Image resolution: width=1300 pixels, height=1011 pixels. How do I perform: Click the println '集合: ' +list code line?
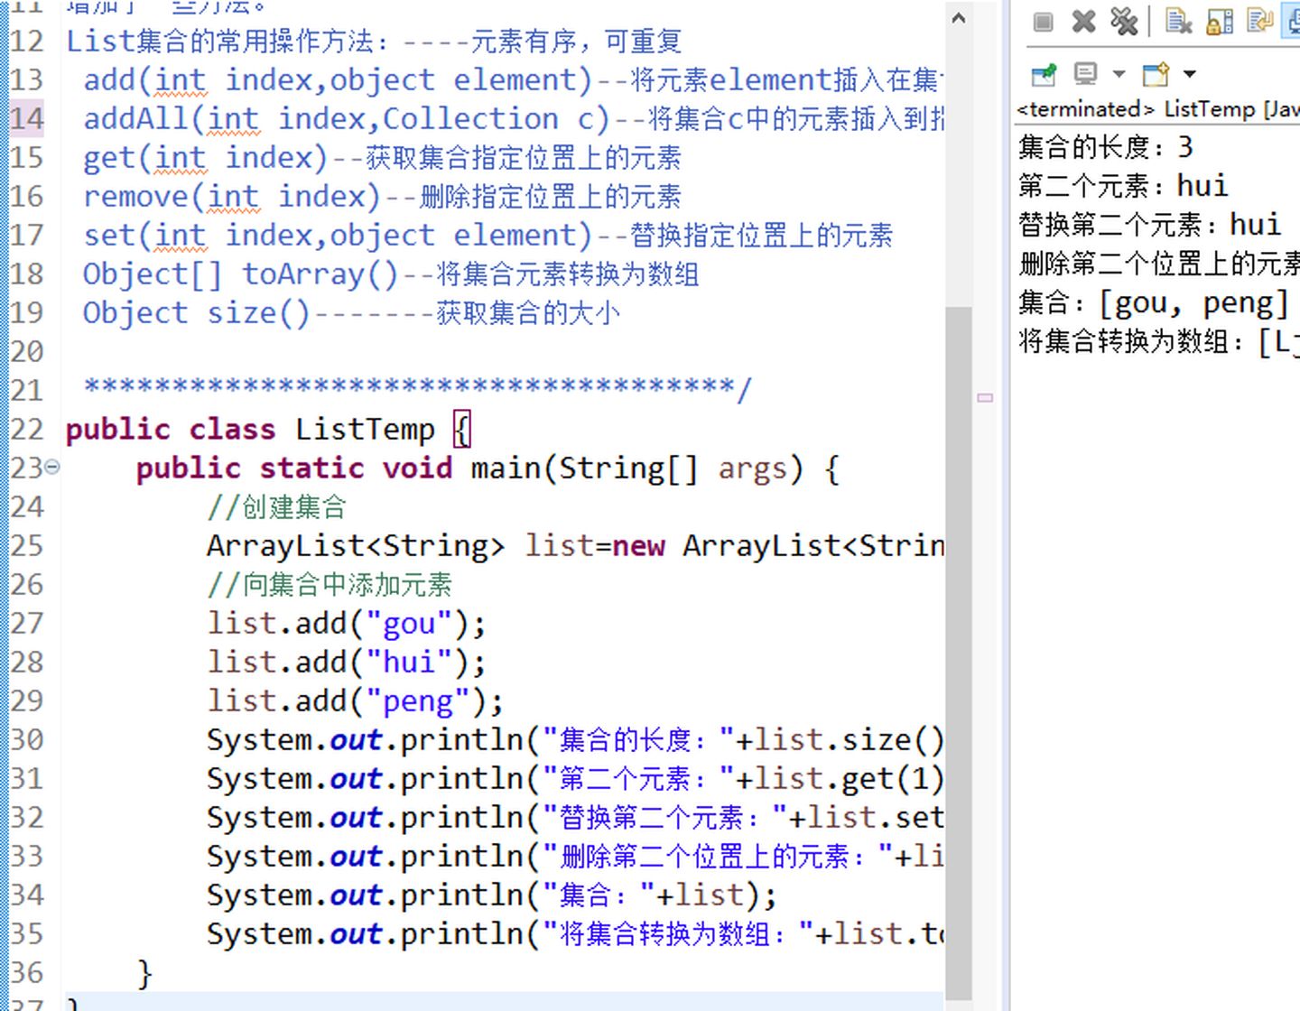tap(491, 895)
